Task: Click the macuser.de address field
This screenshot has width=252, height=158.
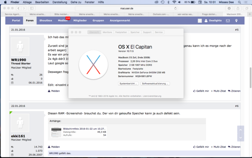Action: point(127,8)
